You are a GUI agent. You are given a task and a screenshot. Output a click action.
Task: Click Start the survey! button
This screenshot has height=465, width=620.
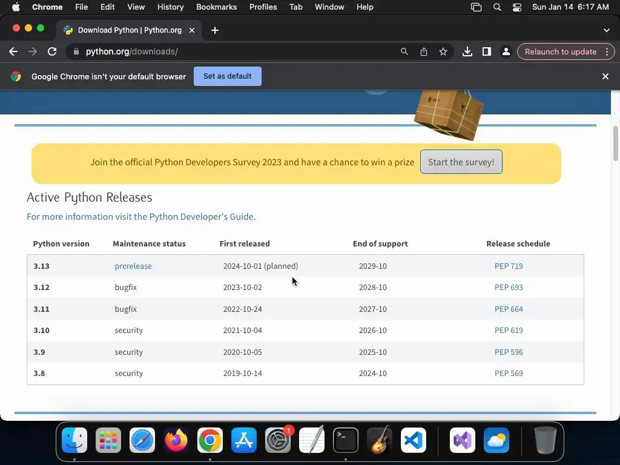click(461, 162)
